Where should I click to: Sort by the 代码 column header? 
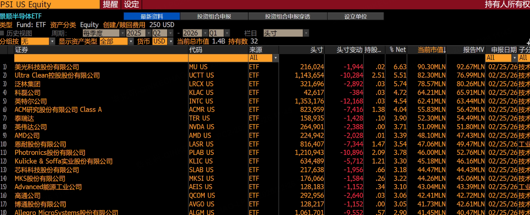196,50
